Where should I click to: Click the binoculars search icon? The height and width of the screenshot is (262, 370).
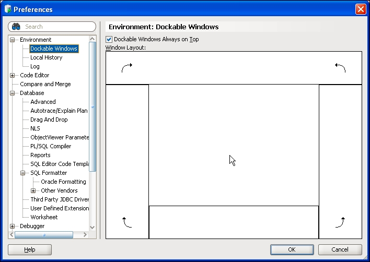(x=16, y=27)
